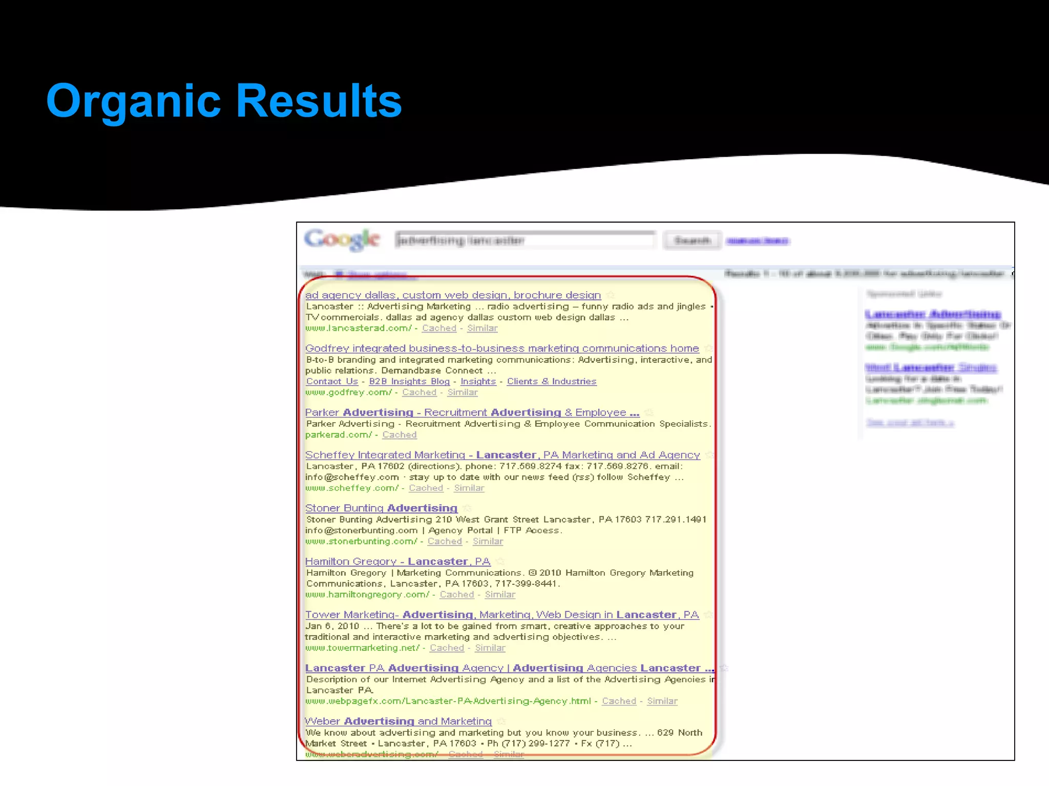
Task: Open the 'Clients & Industries' sitelink
Action: (552, 381)
